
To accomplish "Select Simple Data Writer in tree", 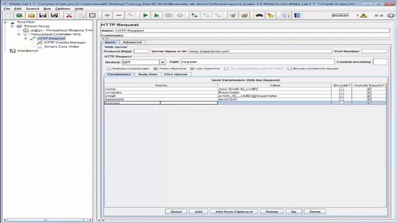I will tap(61, 46).
